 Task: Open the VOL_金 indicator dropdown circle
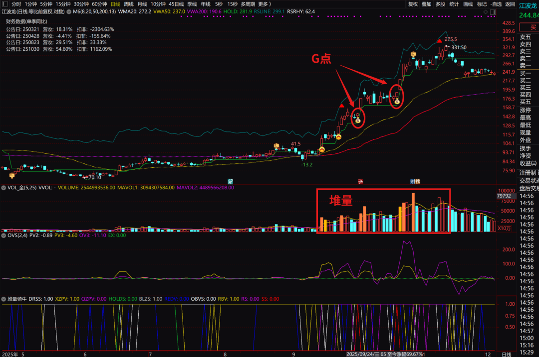[4, 188]
